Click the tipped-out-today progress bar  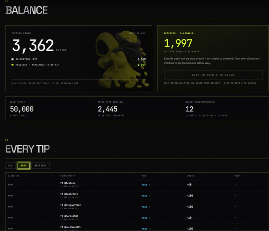coord(79,80)
